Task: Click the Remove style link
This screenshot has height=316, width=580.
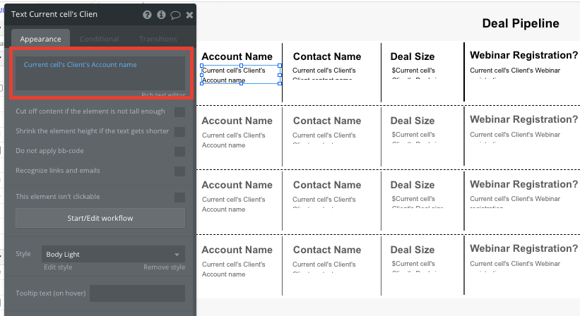Action: point(164,267)
